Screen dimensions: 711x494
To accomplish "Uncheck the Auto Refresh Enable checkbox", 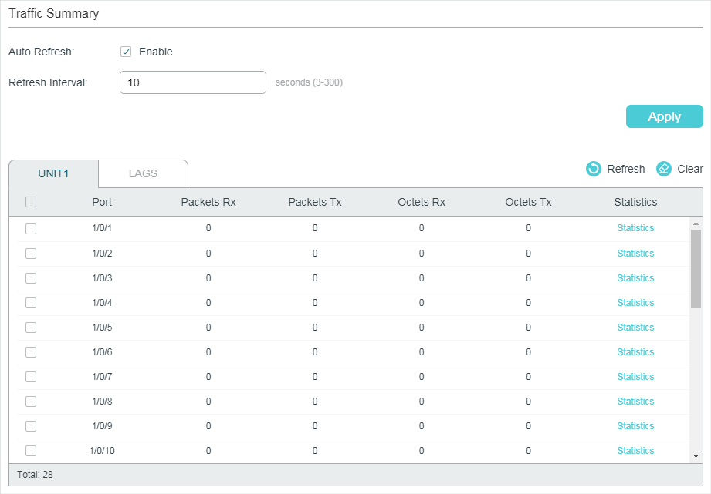I will pyautogui.click(x=126, y=52).
